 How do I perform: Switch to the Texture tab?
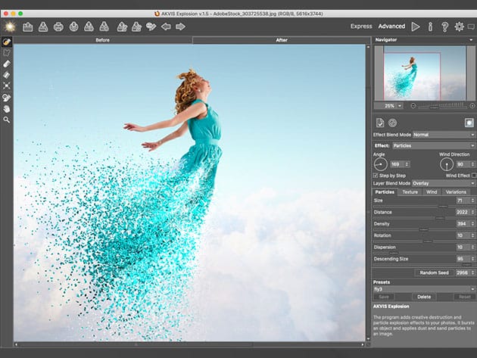[x=410, y=192]
